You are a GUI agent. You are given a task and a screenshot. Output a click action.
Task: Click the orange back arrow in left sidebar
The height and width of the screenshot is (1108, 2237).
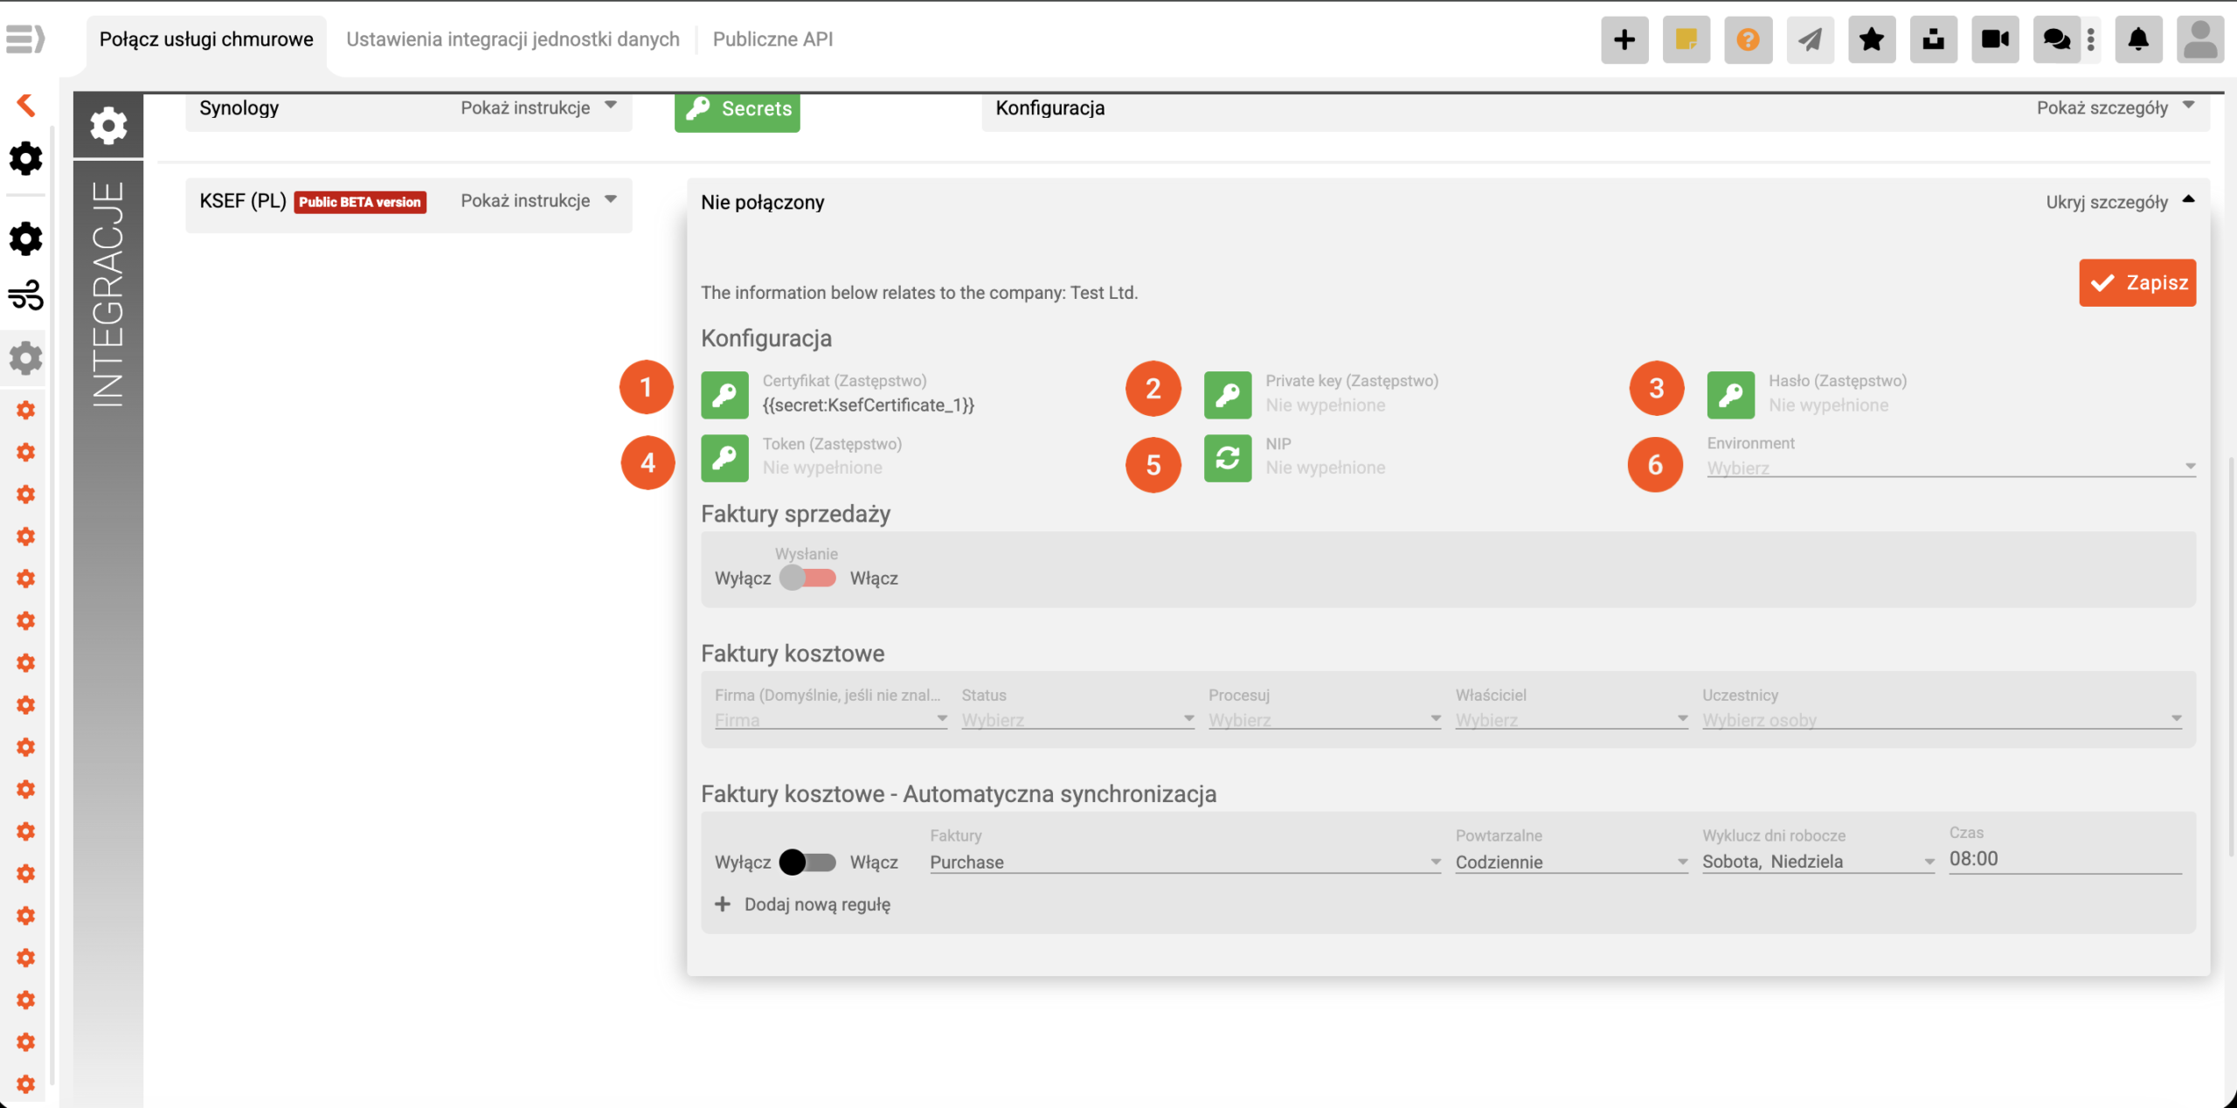coord(26,105)
